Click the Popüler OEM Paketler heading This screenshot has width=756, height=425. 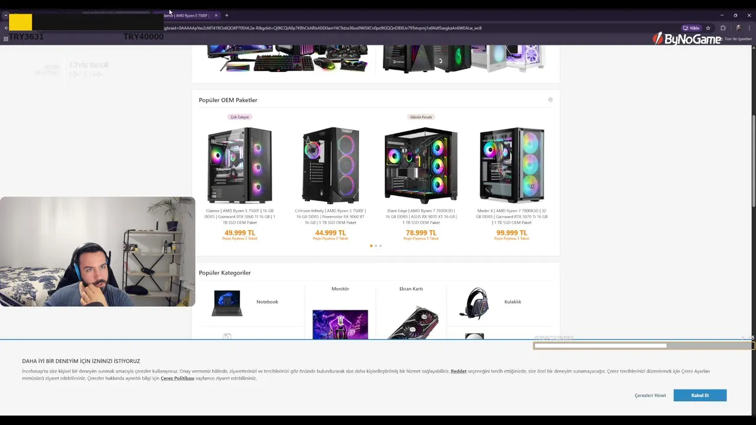[228, 100]
